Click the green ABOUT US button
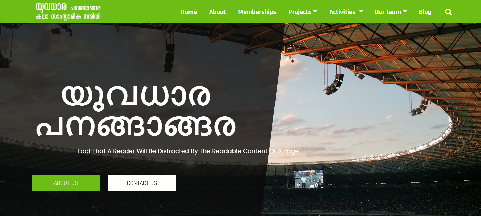Viewport: 481px width, 216px height. (66, 183)
